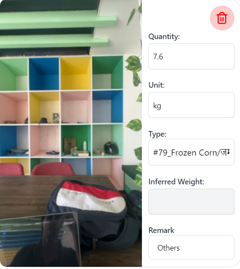Select the disabled Inferred Weight box
The height and width of the screenshot is (269, 240).
[x=191, y=202]
